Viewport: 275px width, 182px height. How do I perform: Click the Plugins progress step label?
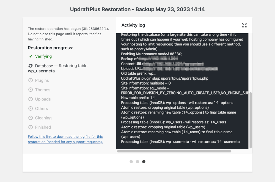point(42,80)
